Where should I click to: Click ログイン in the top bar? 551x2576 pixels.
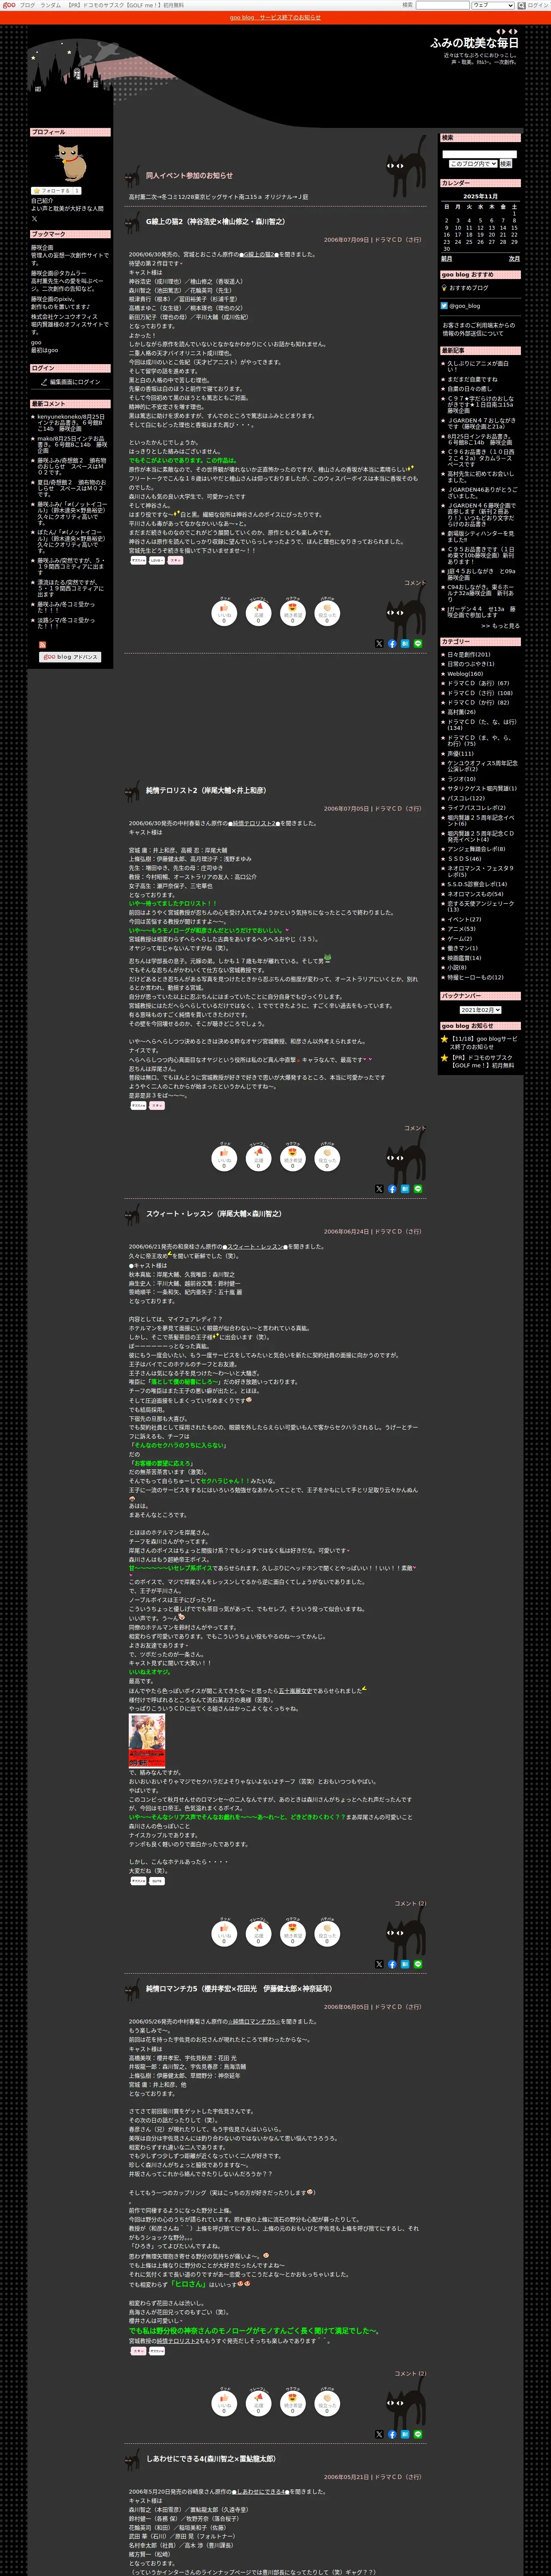(538, 5)
